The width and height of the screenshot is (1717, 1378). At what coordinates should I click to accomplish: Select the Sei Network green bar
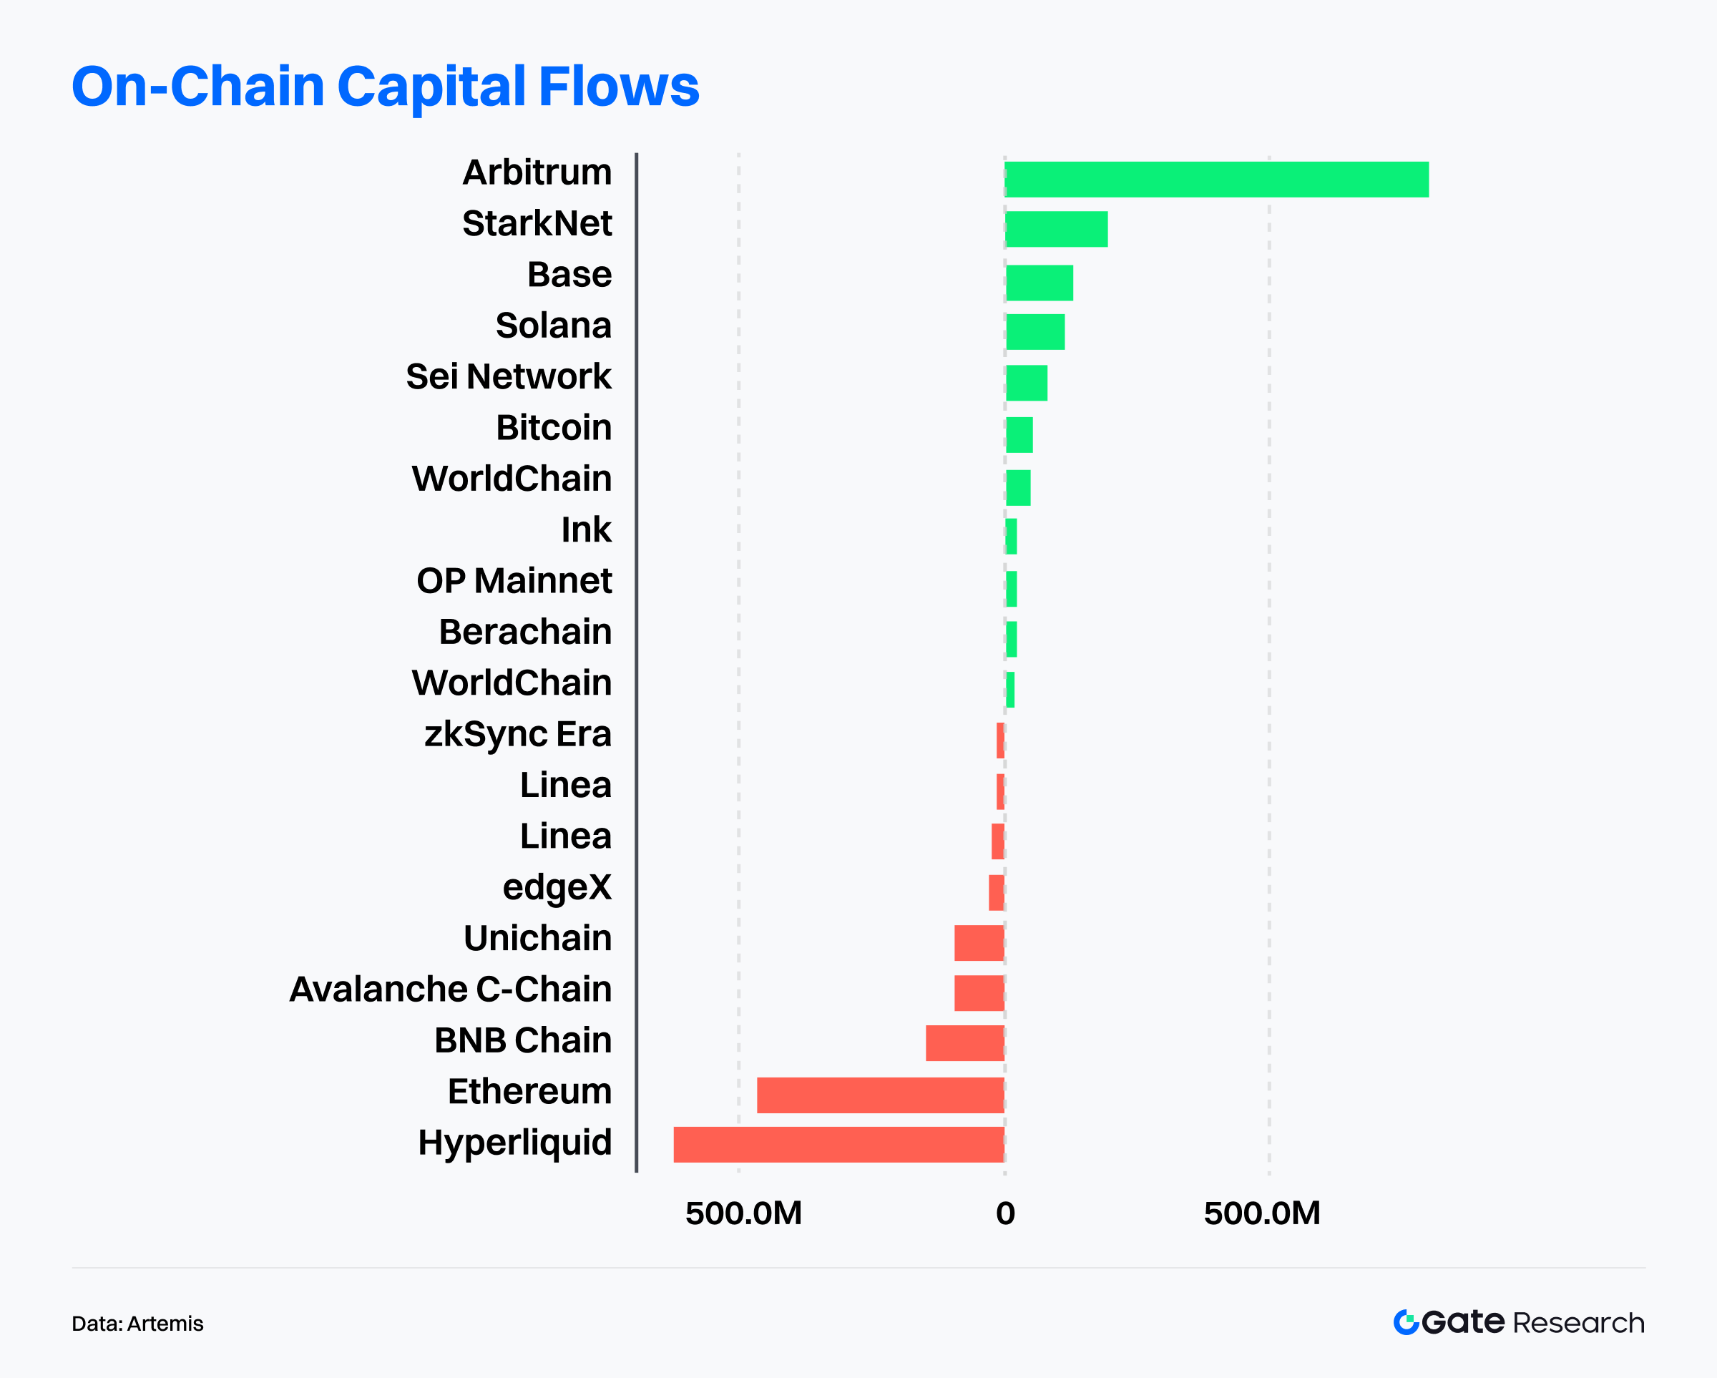click(1027, 383)
